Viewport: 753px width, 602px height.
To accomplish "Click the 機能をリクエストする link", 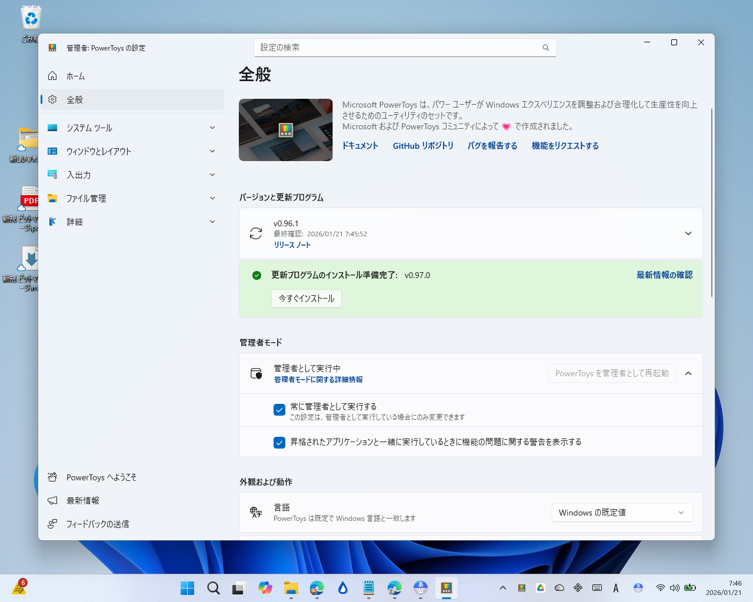I will 565,146.
